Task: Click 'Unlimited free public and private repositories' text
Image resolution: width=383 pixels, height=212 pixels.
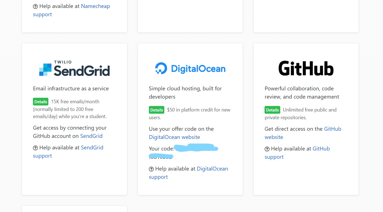Action: pyautogui.click(x=301, y=114)
